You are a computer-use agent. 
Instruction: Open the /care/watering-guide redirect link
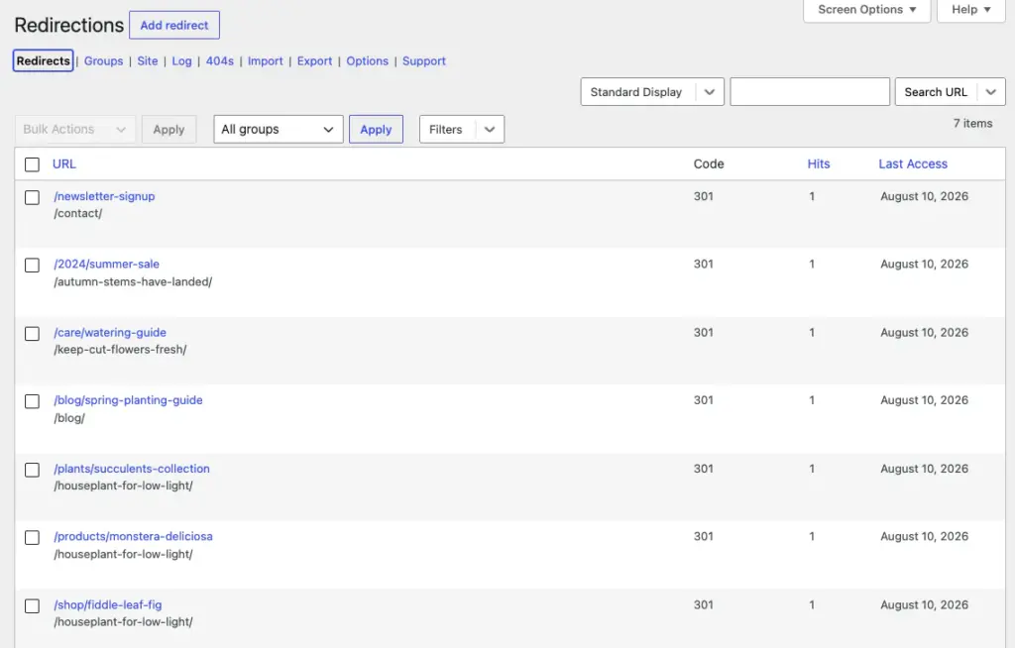(110, 332)
